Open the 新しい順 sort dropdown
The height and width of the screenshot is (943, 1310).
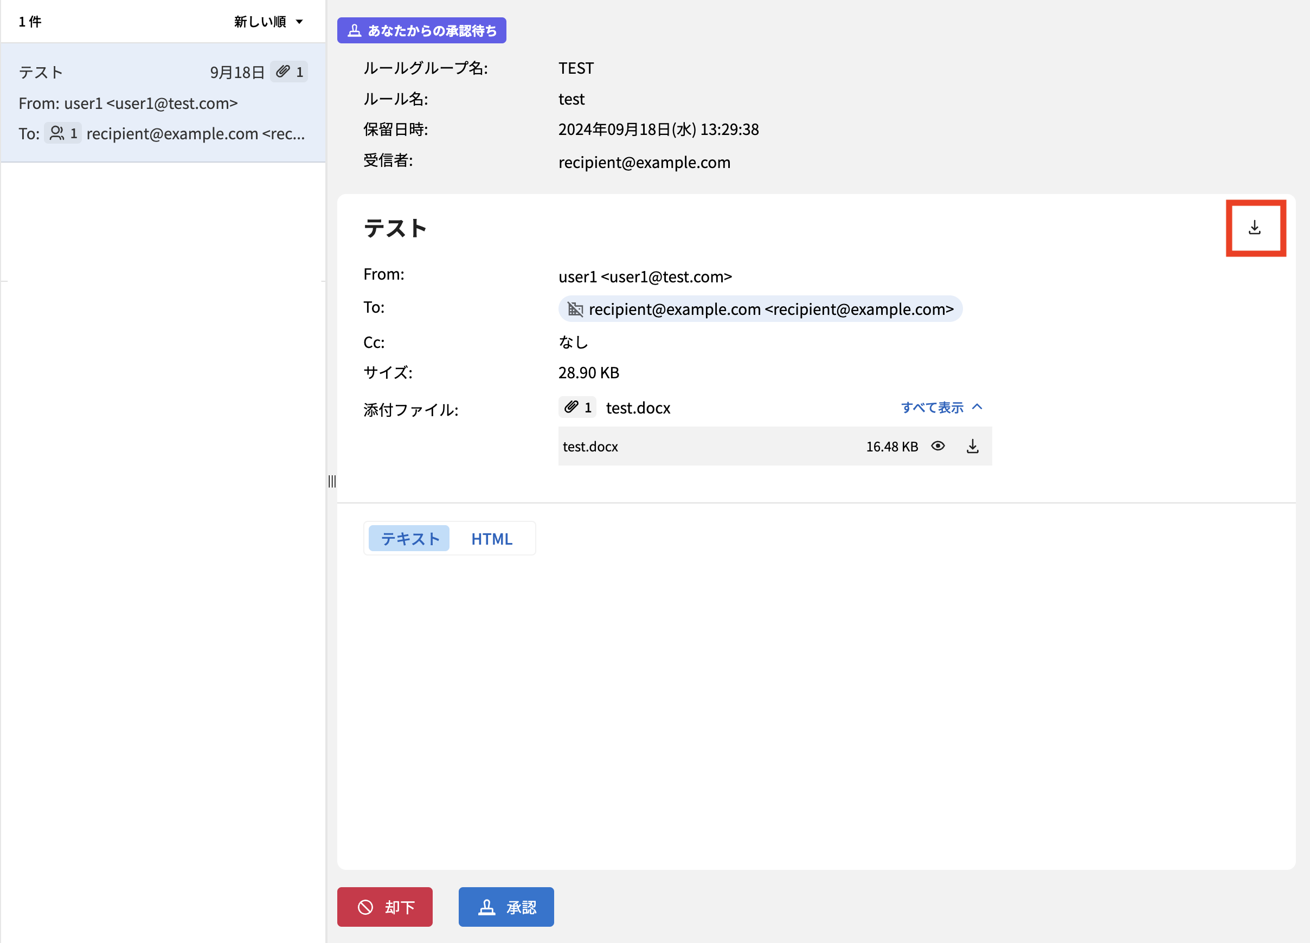click(x=268, y=22)
